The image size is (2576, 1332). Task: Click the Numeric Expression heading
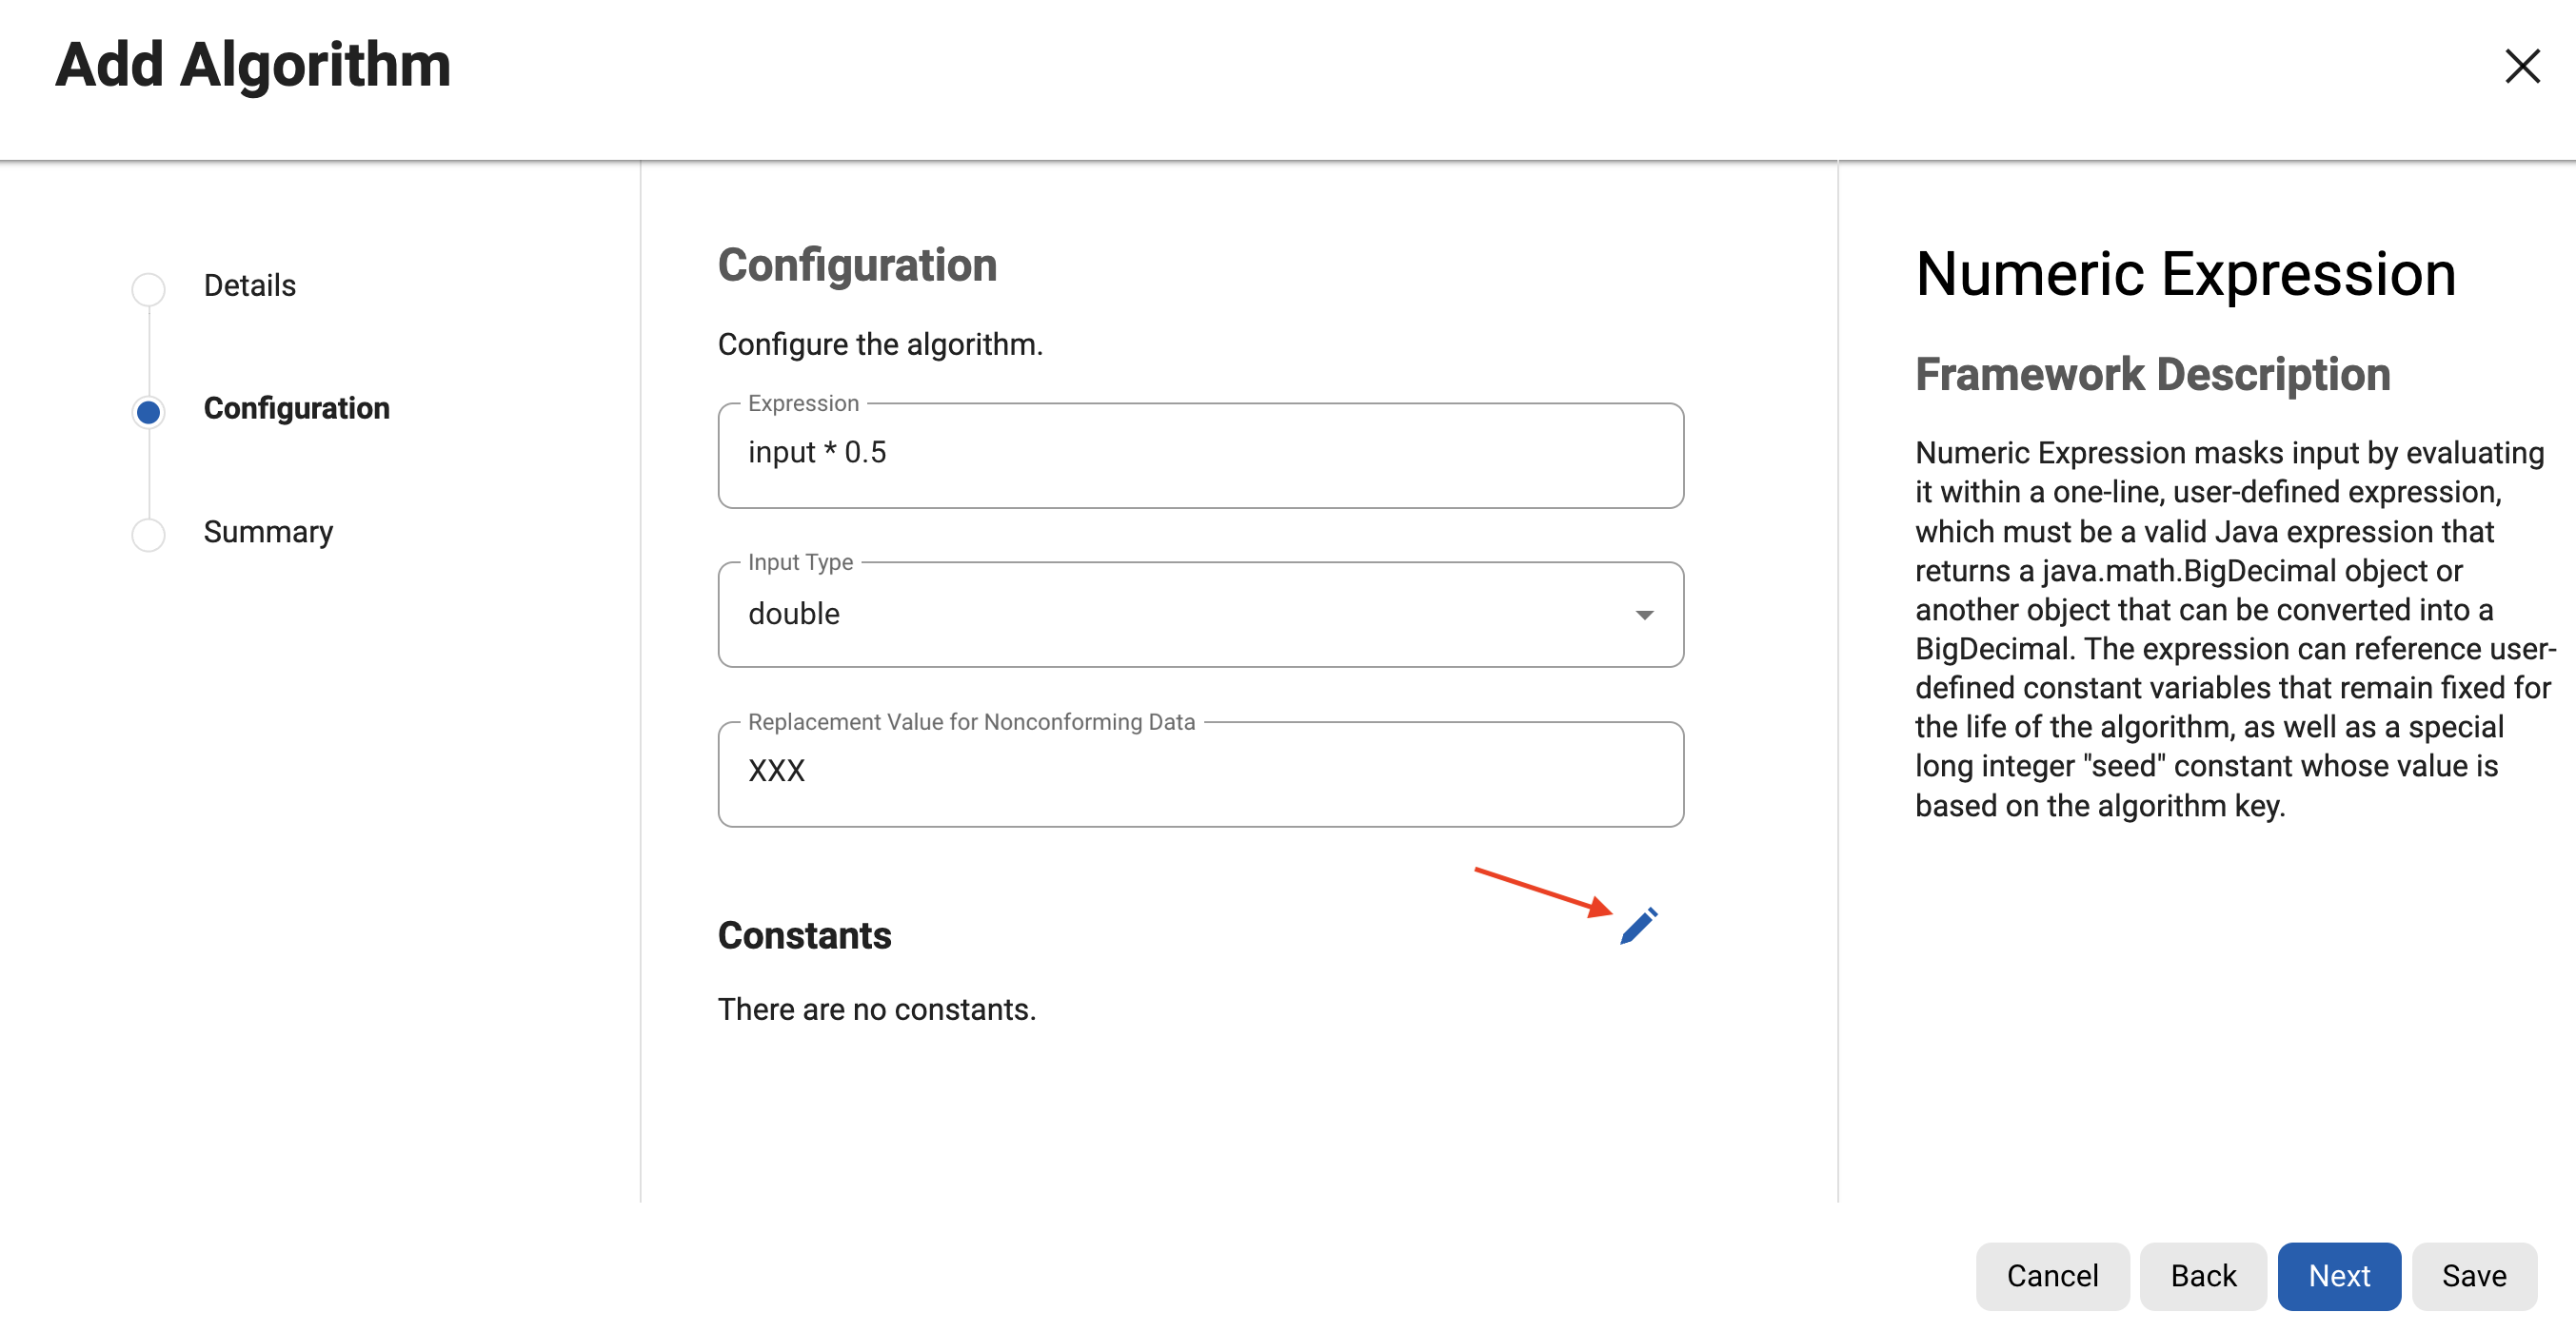click(x=2185, y=274)
